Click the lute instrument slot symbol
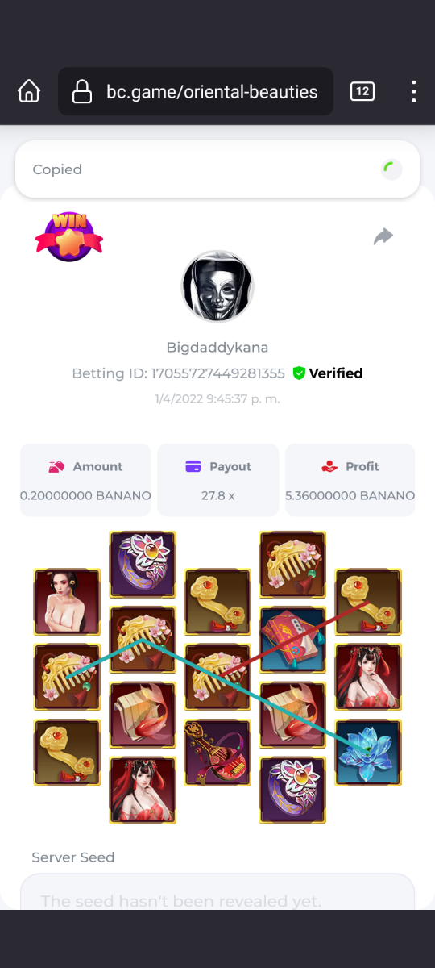This screenshot has height=968, width=435. pos(217,753)
